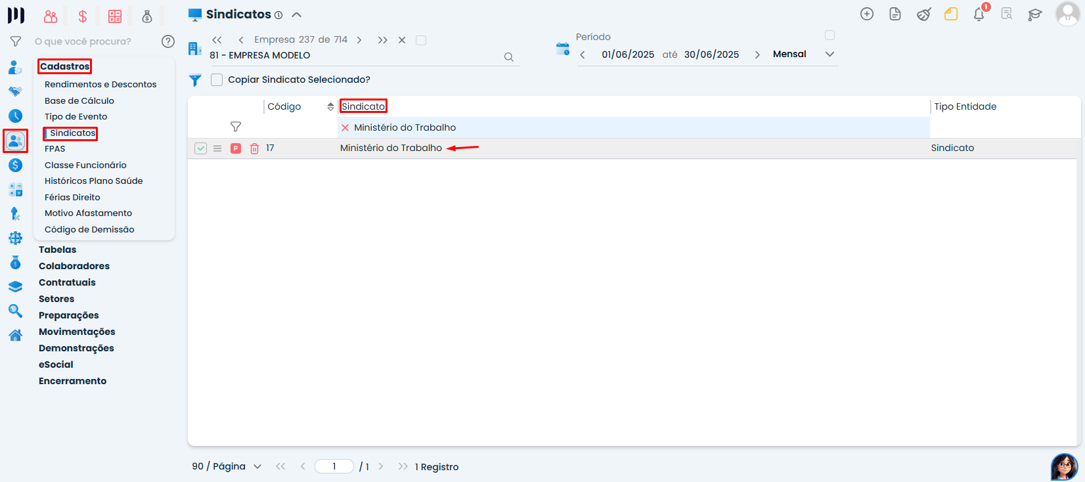The image size is (1085, 482).
Task: Click the broom clean icon
Action: coord(924,14)
